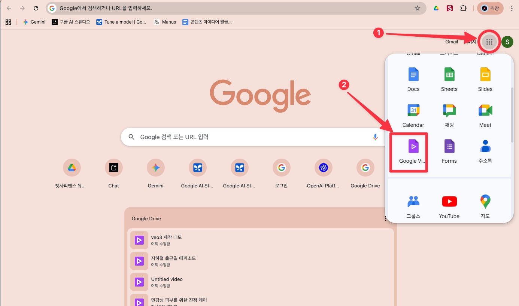Open the OpenAI Platform shortcut tile
This screenshot has width=519, height=306.
323,174
